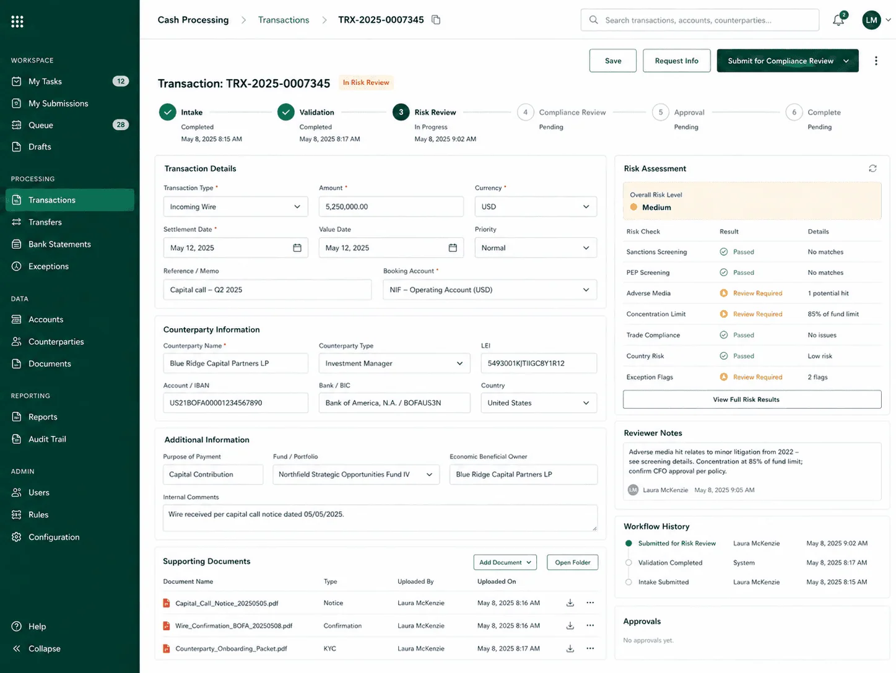Screen dimensions: 896x673
Task: Copy transaction ID from breadcrumb icon
Action: tap(436, 20)
